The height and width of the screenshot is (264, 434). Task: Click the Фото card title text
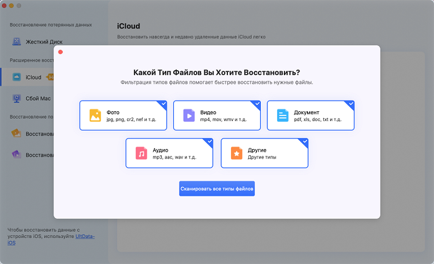pos(113,112)
